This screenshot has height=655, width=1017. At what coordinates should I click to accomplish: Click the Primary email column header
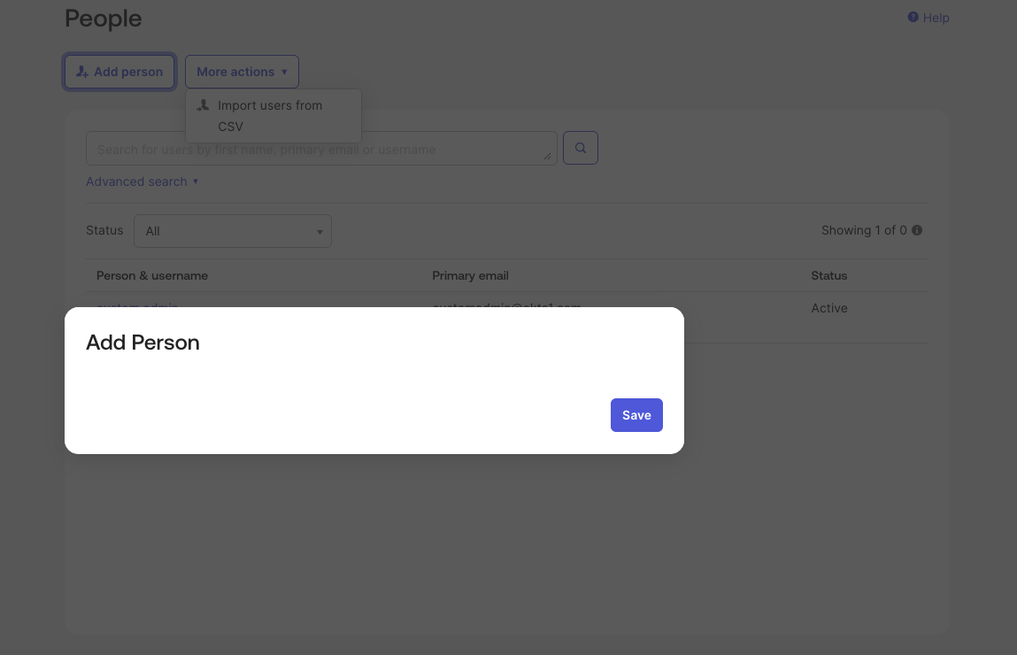pos(470,275)
